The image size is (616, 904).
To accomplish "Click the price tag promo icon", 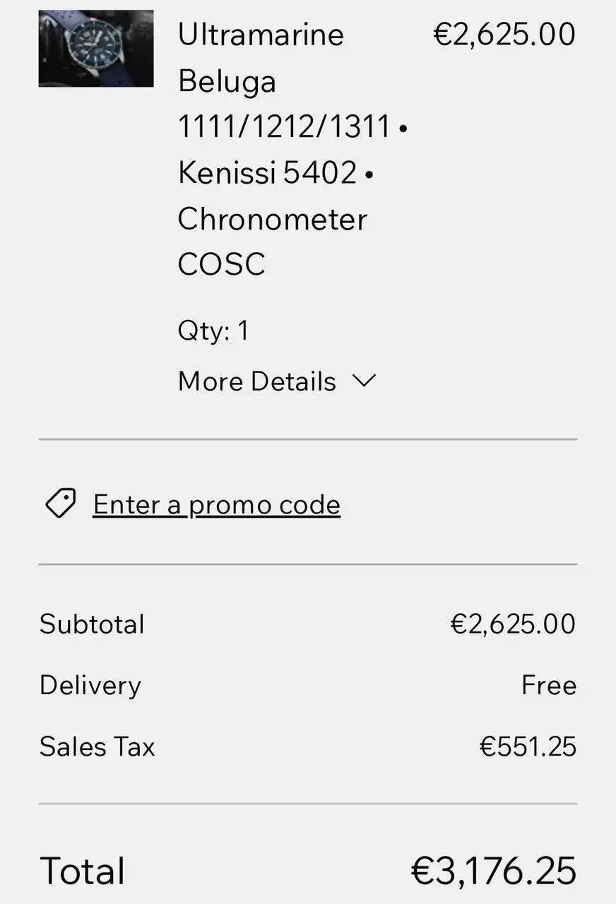I will coord(61,504).
